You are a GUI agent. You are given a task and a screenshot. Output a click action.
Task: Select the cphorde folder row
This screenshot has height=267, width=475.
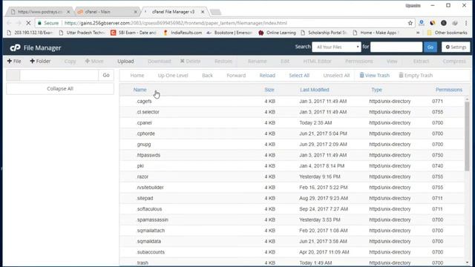point(292,133)
